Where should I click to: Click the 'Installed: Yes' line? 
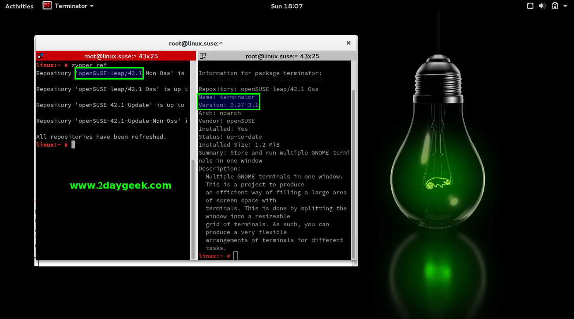223,129
